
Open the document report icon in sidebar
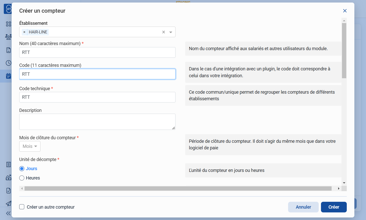(9, 50)
